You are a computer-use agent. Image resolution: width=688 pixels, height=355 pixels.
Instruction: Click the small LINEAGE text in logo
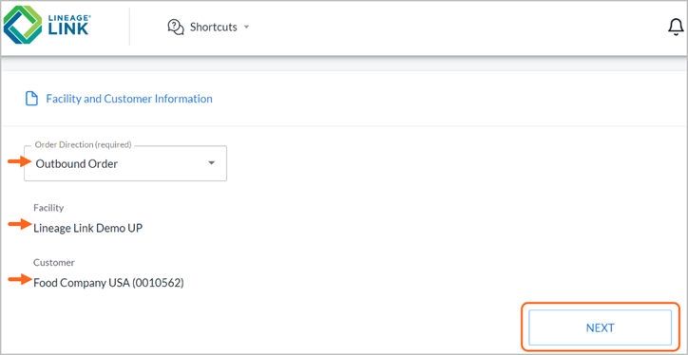[68, 17]
